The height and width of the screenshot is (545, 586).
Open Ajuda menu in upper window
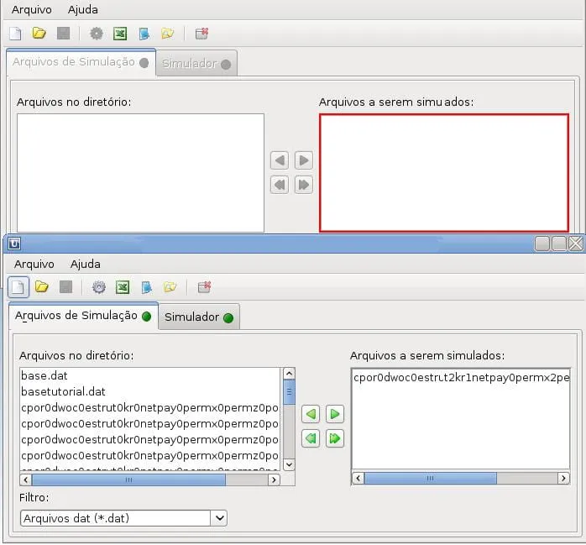tap(82, 10)
